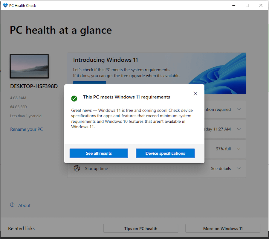Click the See details link for Startup time
Viewport: 269px width, 239px height.
click(221, 168)
